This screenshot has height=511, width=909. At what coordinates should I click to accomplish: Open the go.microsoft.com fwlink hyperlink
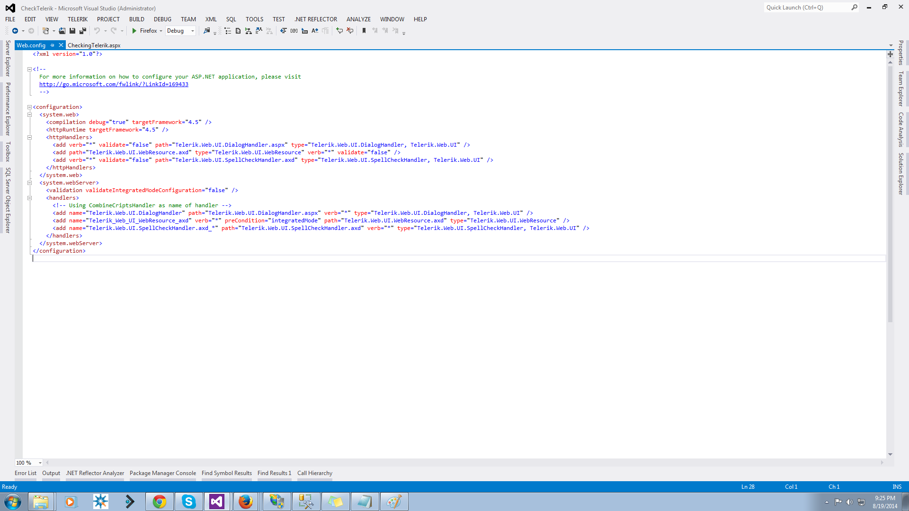tap(114, 84)
